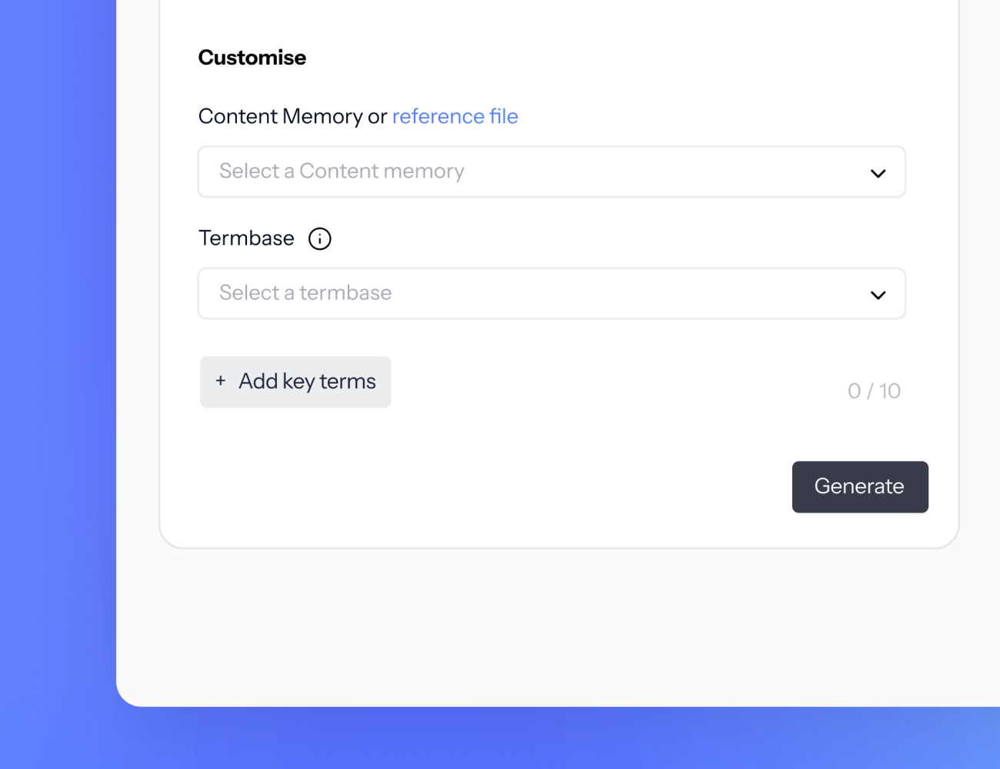Click the plus icon beside Add key terms
Viewport: 1000px width, 769px height.
221,381
